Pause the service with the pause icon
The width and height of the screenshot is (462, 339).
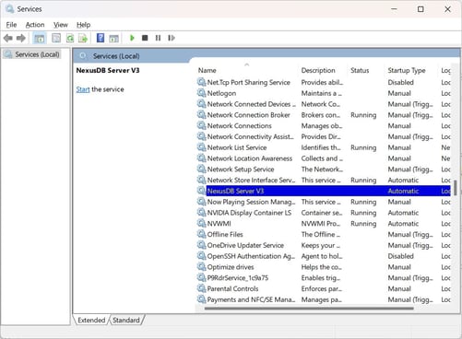point(158,38)
